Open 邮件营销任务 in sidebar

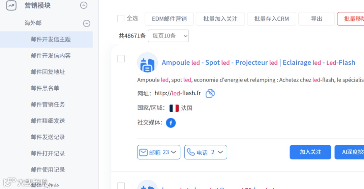click(x=48, y=104)
